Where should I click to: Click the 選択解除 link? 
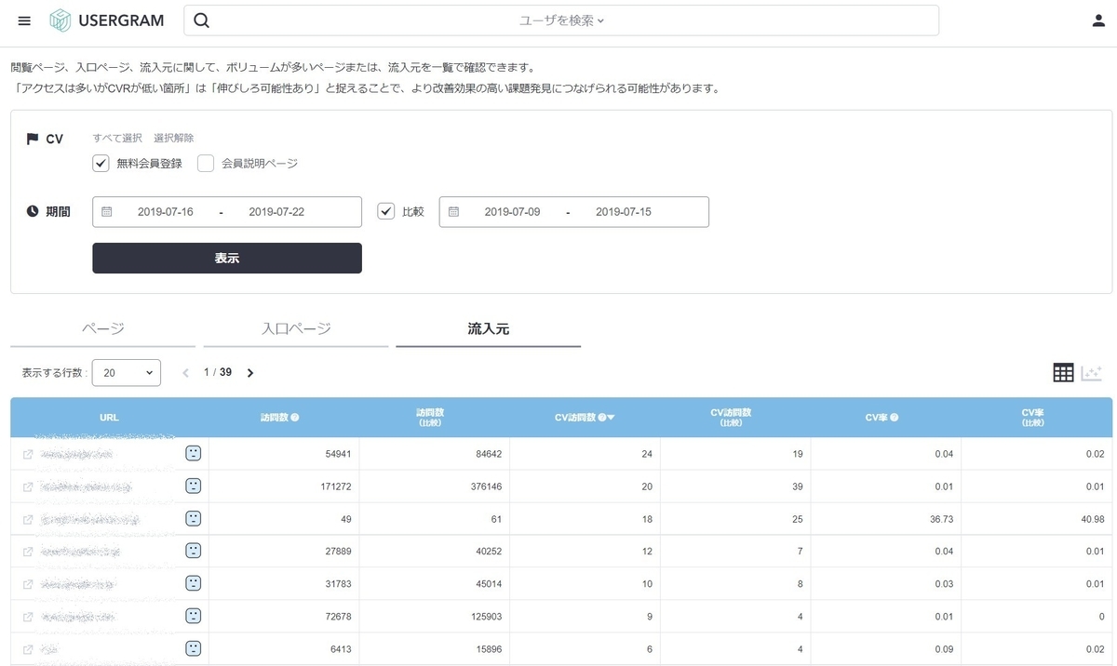[174, 138]
